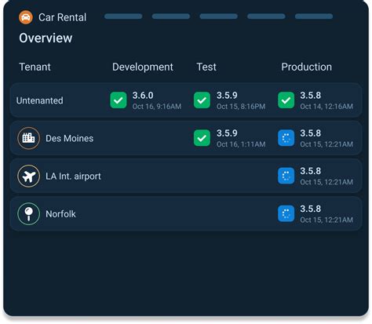Image resolution: width=372 pixels, height=324 pixels.
Task: Click Untenanted Test green success checkmark
Action: [x=202, y=100]
